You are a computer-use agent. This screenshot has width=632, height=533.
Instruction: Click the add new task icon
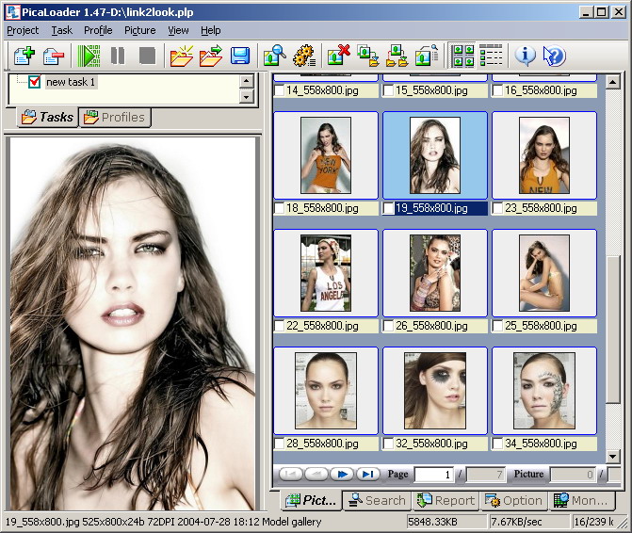pyautogui.click(x=24, y=56)
